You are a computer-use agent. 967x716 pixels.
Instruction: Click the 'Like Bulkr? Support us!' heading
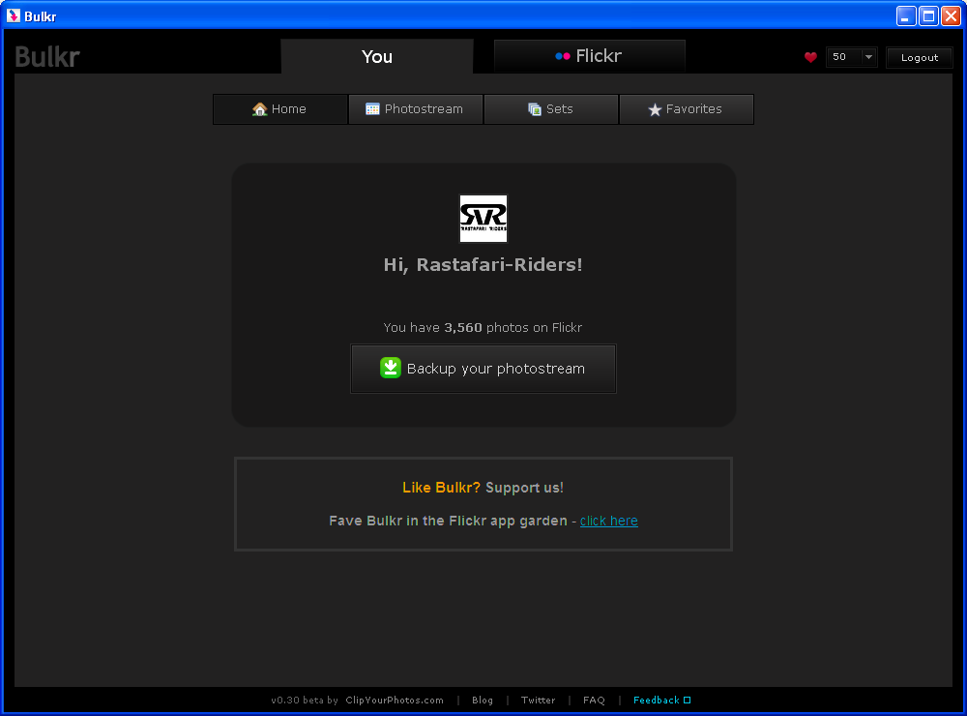click(x=483, y=488)
